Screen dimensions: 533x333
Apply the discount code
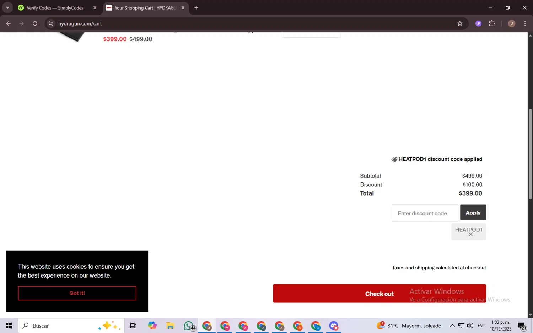pos(473,213)
